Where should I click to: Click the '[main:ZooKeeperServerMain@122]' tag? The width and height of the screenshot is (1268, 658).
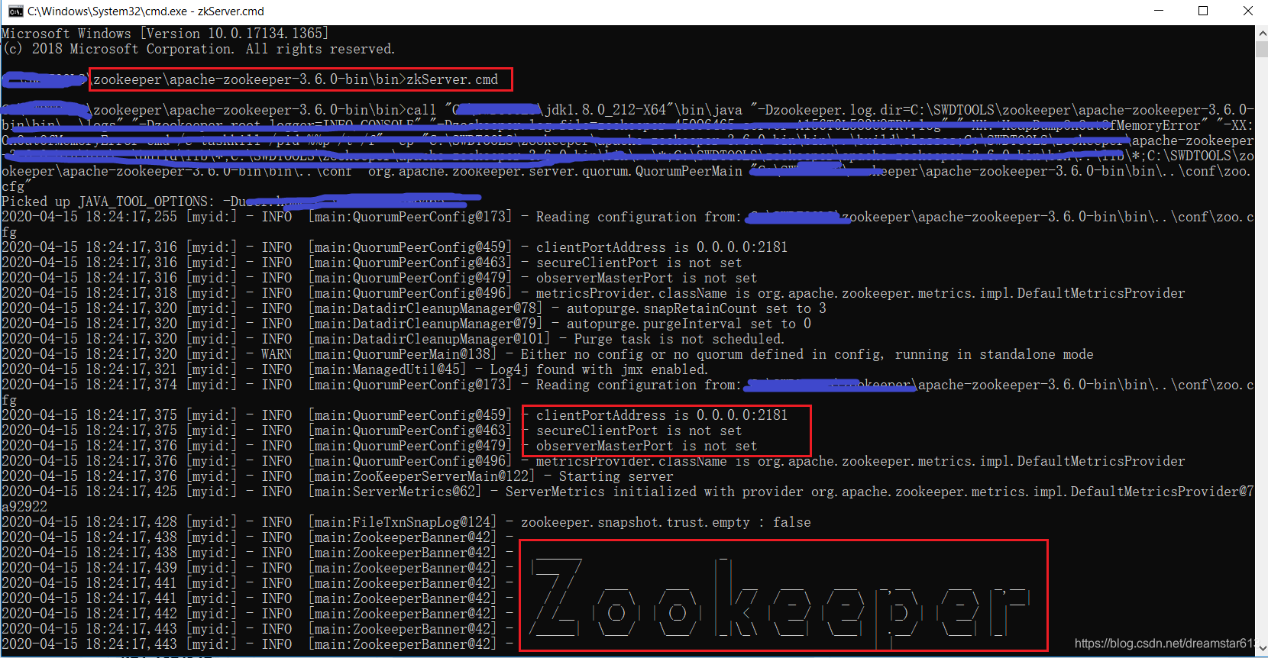[422, 476]
